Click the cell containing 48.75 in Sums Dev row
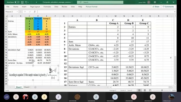 (x=38, y=60)
